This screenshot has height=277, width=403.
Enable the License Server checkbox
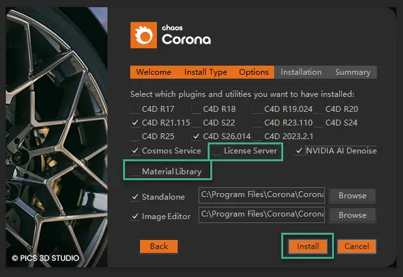pos(217,151)
